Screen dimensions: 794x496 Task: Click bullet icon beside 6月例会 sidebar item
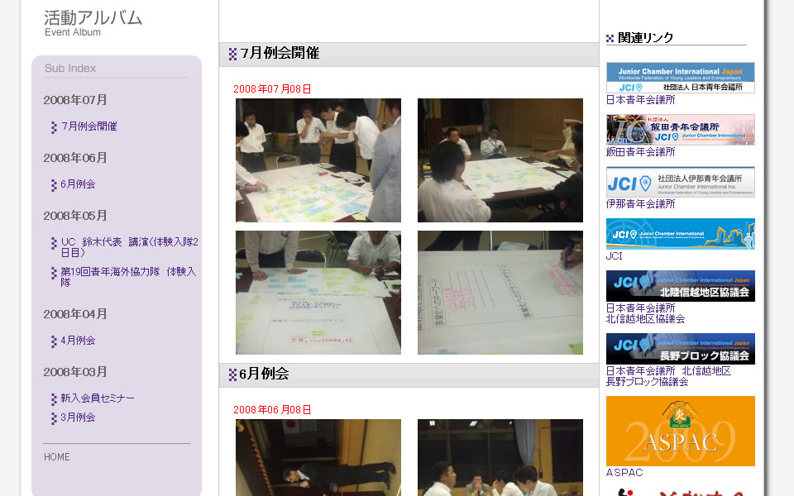tap(55, 185)
